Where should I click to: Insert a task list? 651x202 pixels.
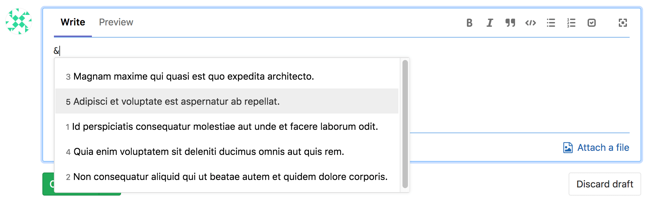point(592,23)
